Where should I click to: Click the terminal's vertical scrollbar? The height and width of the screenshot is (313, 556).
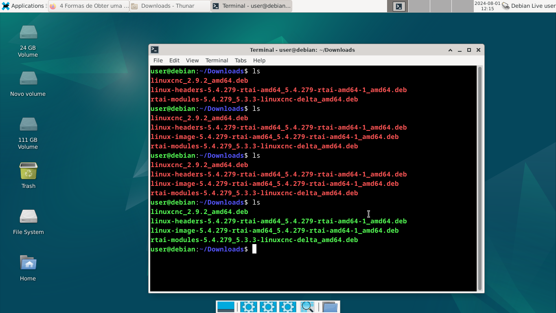click(x=480, y=179)
